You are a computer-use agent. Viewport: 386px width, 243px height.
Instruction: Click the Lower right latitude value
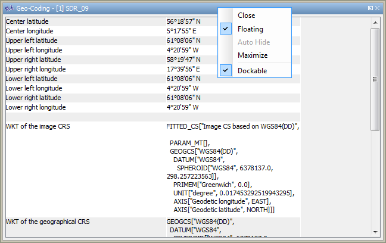click(183, 98)
